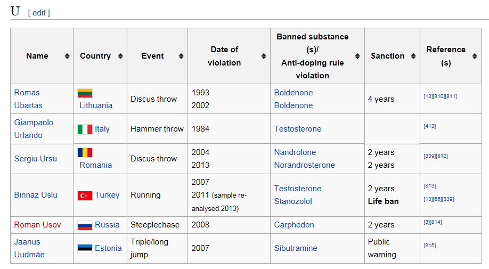Open the Italy country link

pyautogui.click(x=102, y=129)
